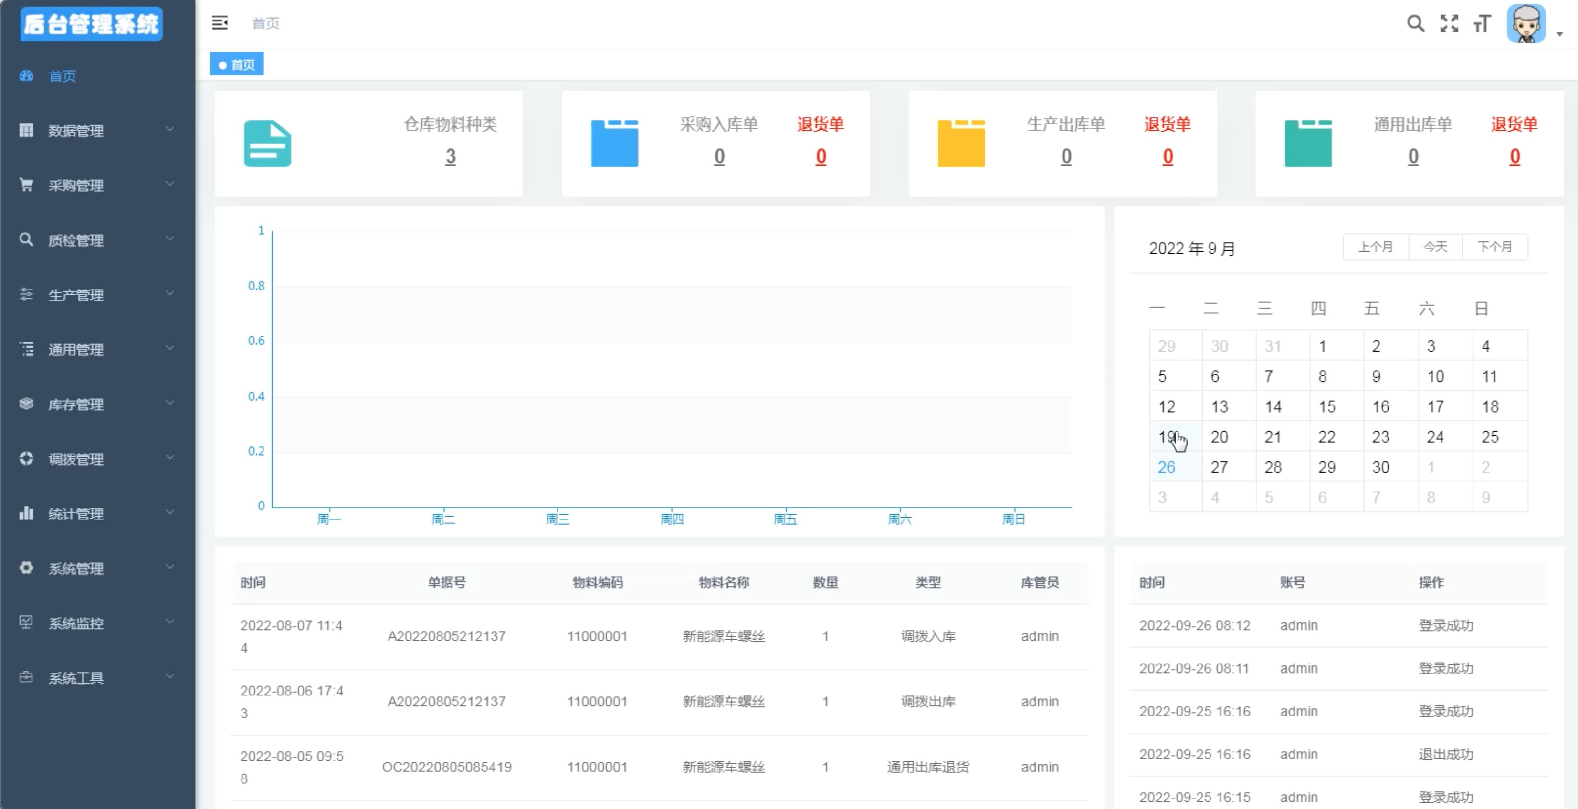Click the 调拨管理 circular icon
The height and width of the screenshot is (809, 1578).
click(x=26, y=458)
